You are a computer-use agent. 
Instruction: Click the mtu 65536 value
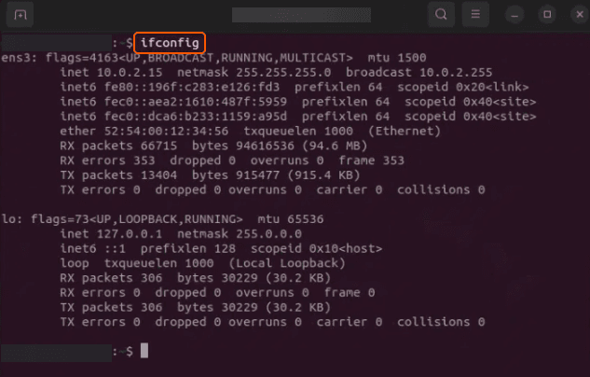pyautogui.click(x=306, y=219)
